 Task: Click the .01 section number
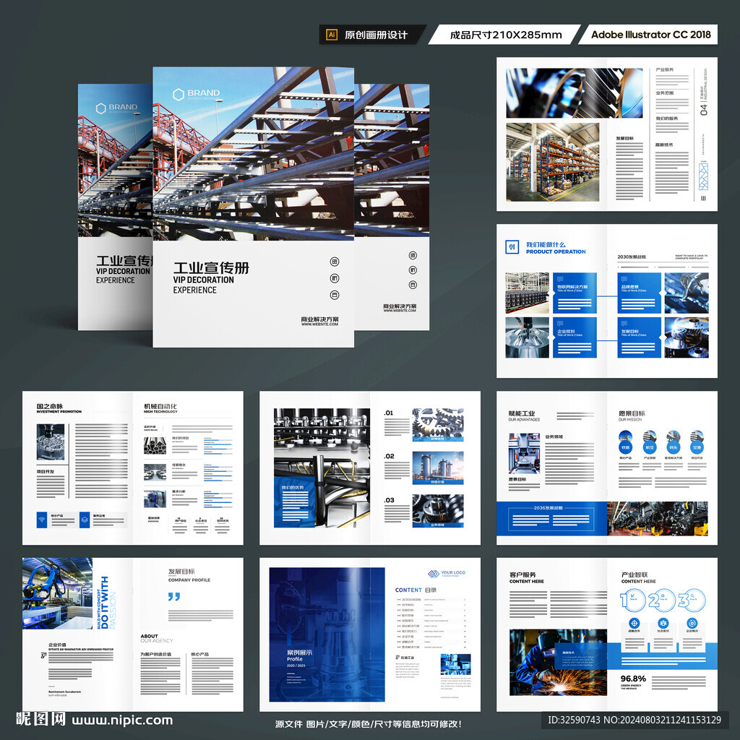point(388,413)
